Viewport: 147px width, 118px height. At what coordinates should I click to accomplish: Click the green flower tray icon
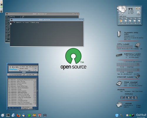(130, 115)
